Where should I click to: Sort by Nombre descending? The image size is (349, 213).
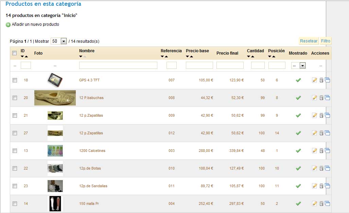tap(81, 57)
